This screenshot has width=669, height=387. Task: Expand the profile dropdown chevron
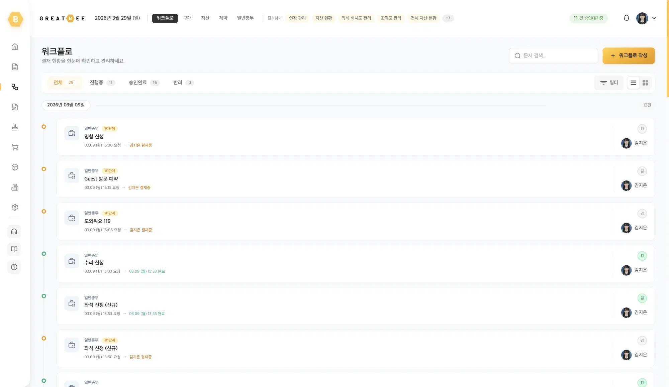click(654, 18)
